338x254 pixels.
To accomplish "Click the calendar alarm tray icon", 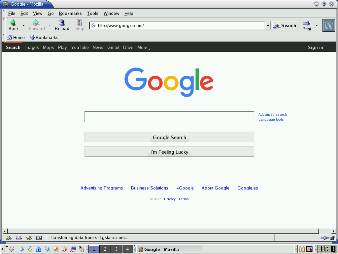I will point(309,249).
